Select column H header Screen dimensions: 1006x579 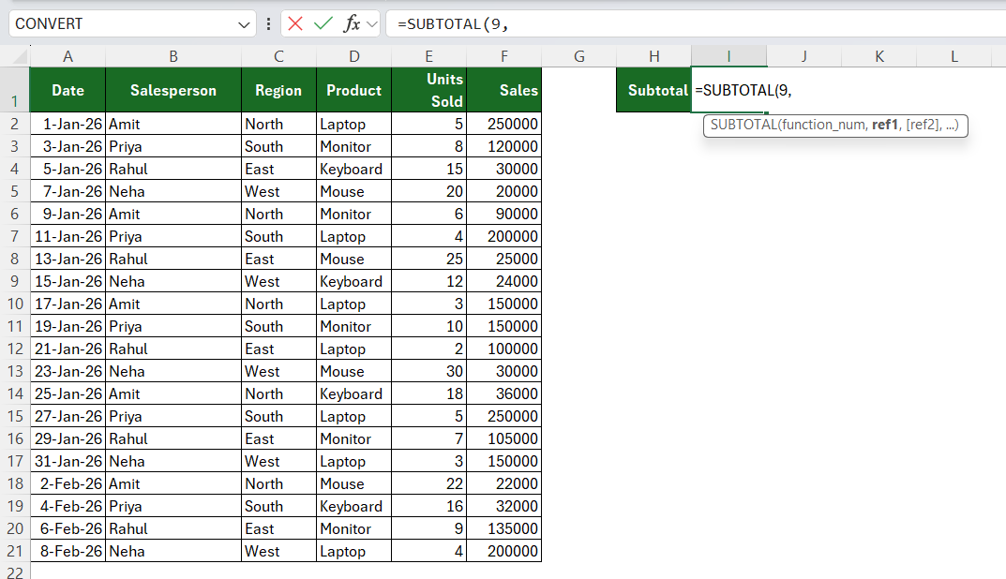tap(653, 56)
